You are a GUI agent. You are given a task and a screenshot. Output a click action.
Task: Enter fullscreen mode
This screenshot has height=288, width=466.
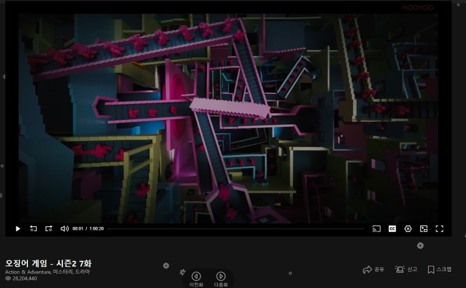pos(440,229)
